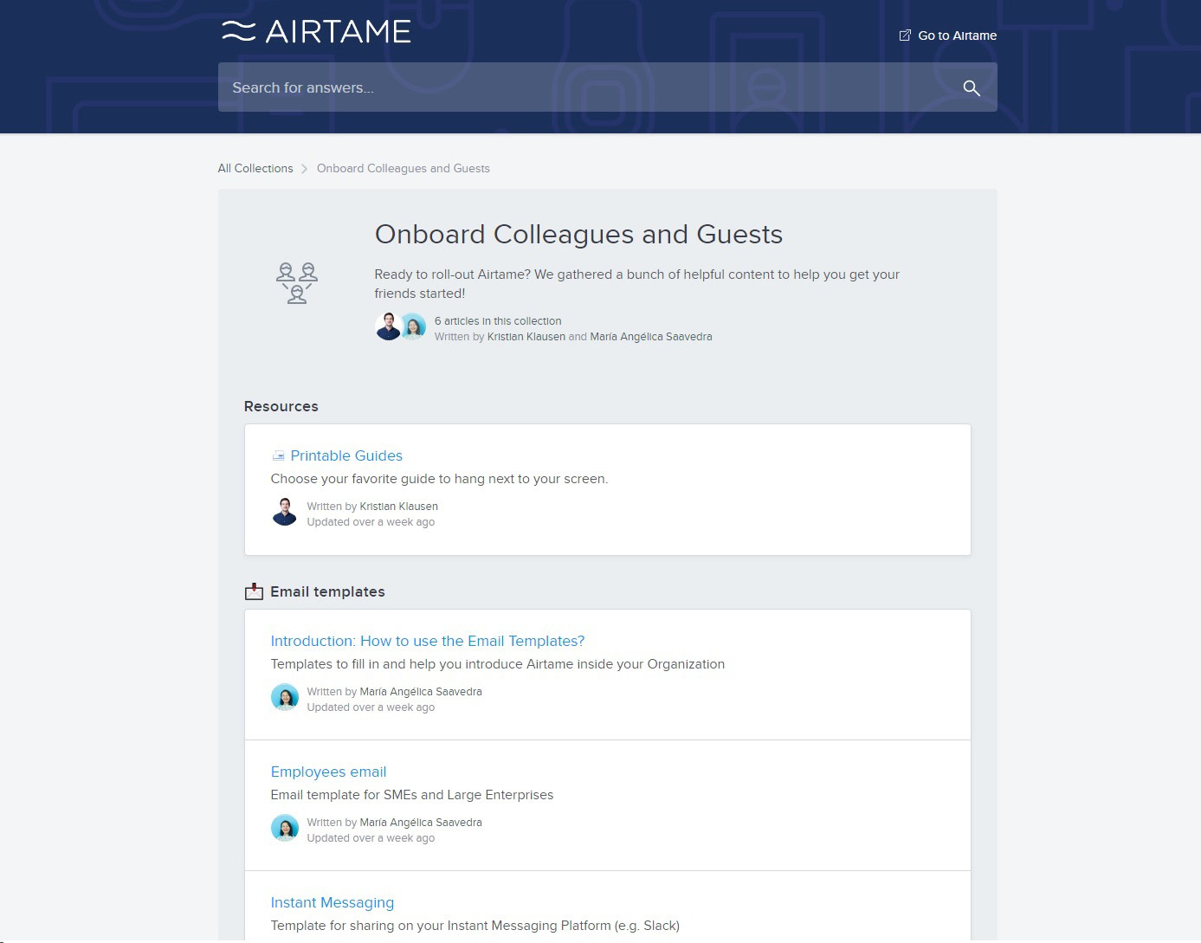Click author avatar under Introduction article

pyautogui.click(x=285, y=697)
